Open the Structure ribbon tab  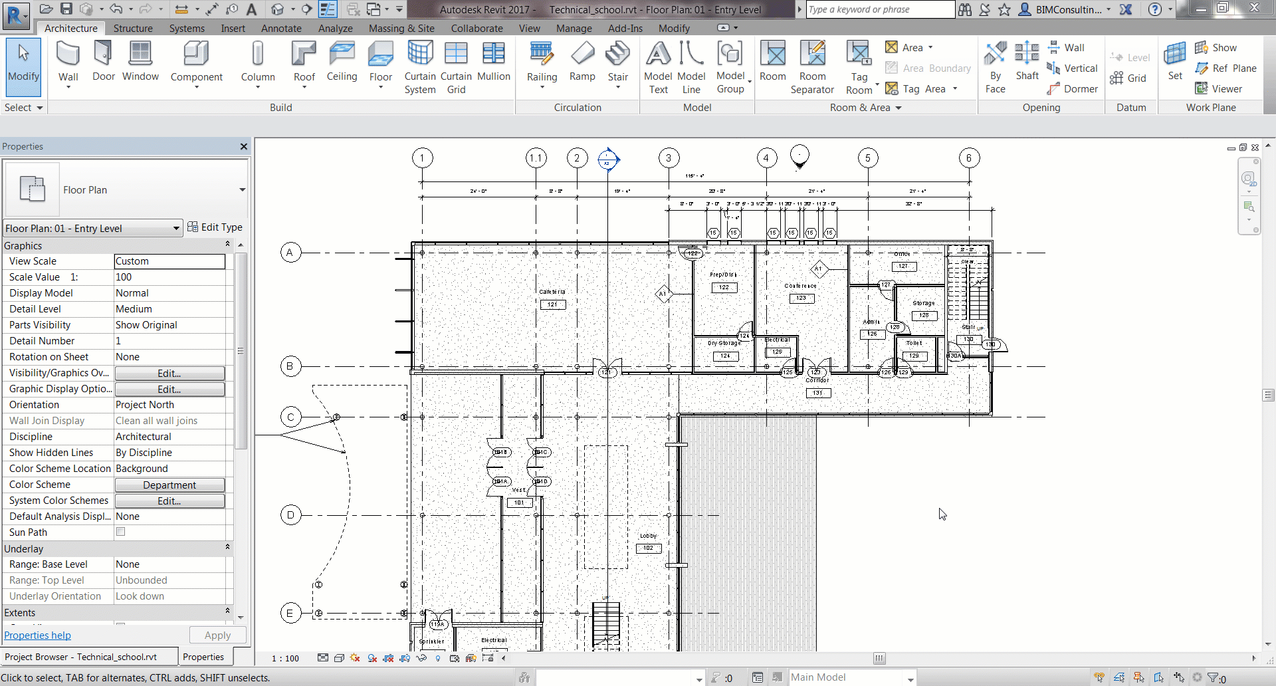point(133,28)
